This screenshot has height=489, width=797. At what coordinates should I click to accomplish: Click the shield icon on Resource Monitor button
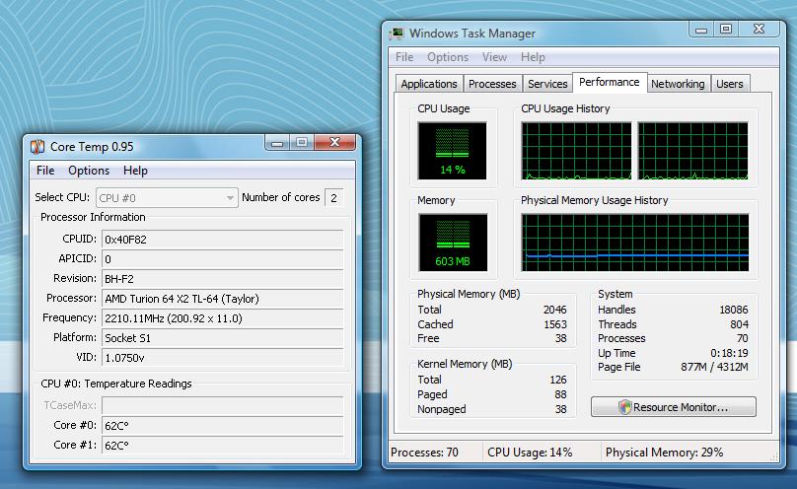(x=624, y=407)
